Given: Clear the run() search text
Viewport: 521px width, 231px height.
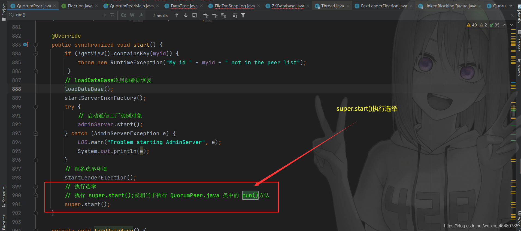Looking at the screenshot, I should click(x=105, y=15).
